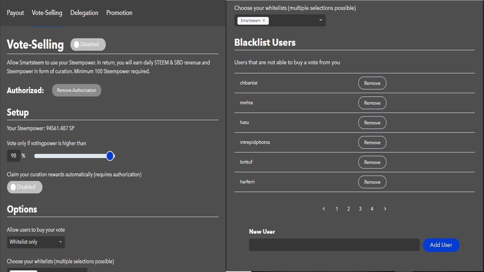Click the Your Steempower 94561.487 SP text
Viewport: 484px width, 272px height.
click(x=41, y=128)
